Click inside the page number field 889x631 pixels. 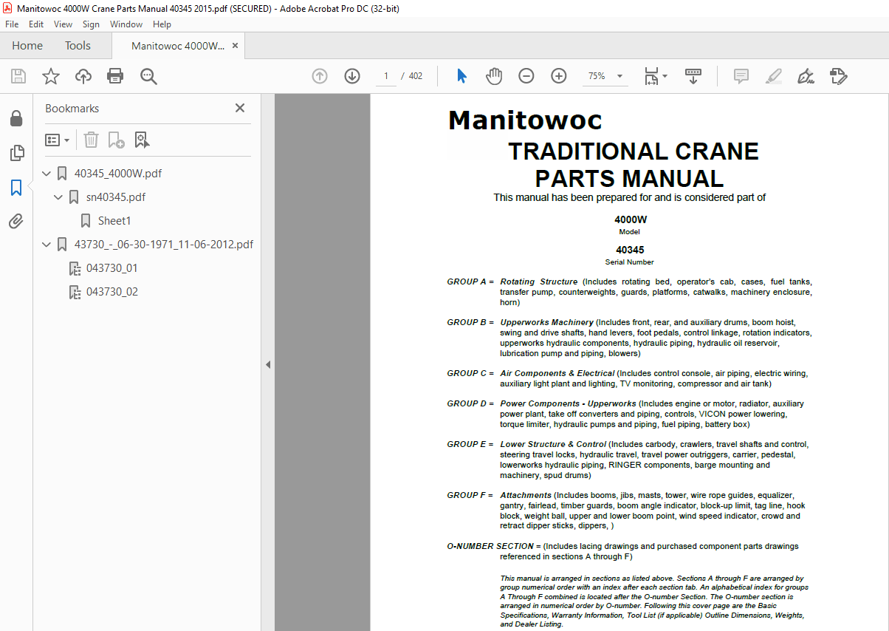click(385, 75)
